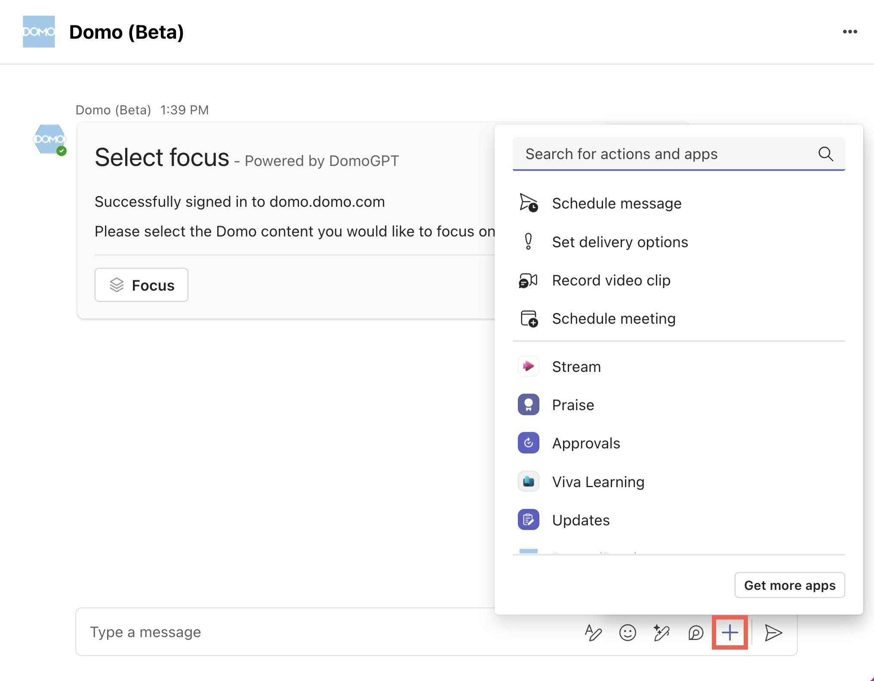Image resolution: width=874 pixels, height=681 pixels.
Task: Select Set delivery options
Action: 620,242
